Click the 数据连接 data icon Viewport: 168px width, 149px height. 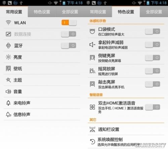coord(8,34)
